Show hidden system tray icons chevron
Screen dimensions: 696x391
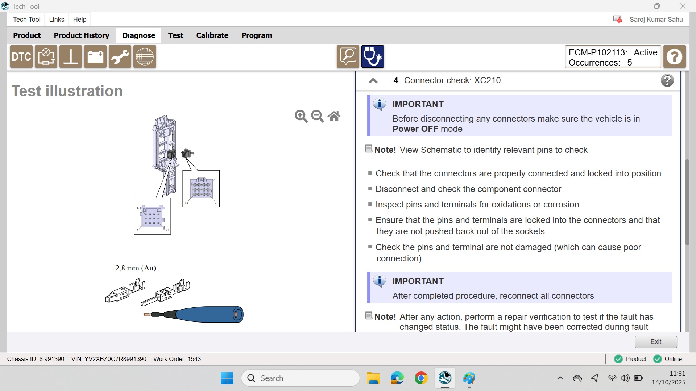(560, 378)
